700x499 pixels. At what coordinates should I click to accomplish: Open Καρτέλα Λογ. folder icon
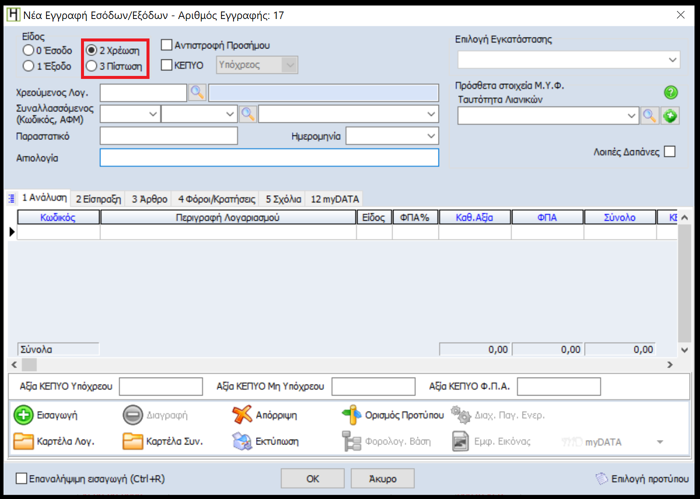23,442
